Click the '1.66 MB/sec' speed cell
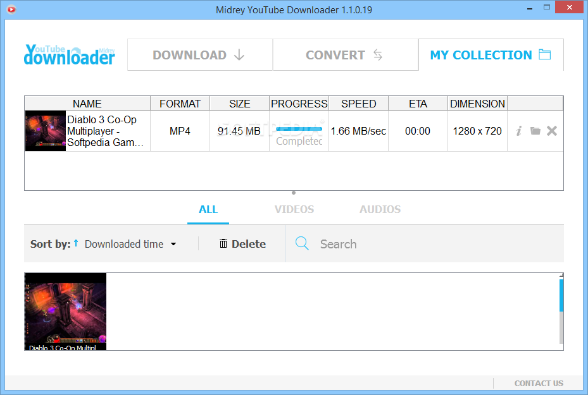 [358, 131]
